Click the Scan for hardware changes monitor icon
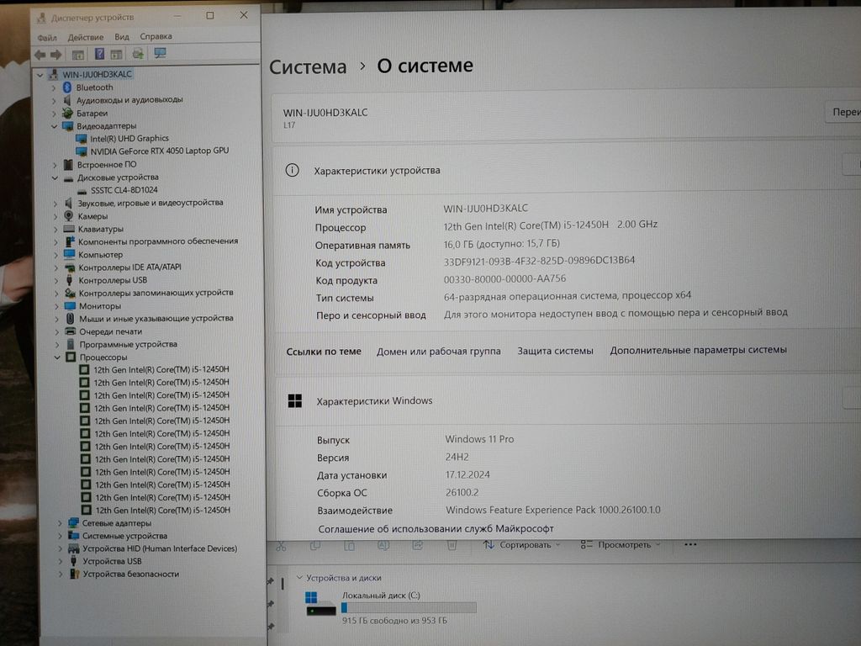 pos(160,54)
